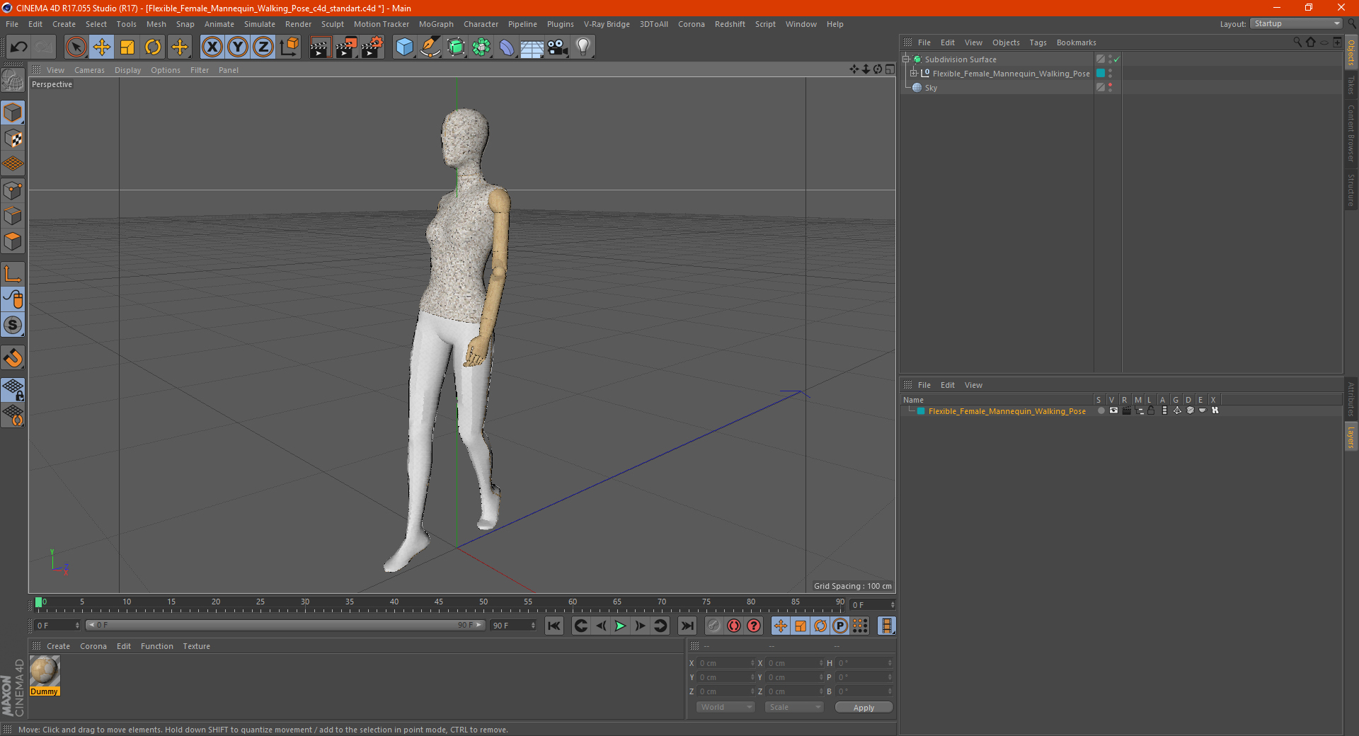Image resolution: width=1359 pixels, height=736 pixels.
Task: Toggle viewport maximize icon
Action: point(890,69)
